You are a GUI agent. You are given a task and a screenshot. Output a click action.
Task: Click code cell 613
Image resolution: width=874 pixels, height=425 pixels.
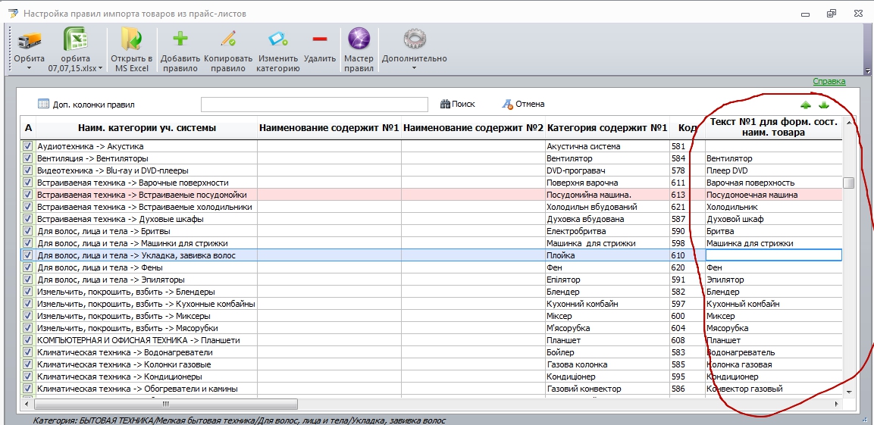pyautogui.click(x=687, y=195)
